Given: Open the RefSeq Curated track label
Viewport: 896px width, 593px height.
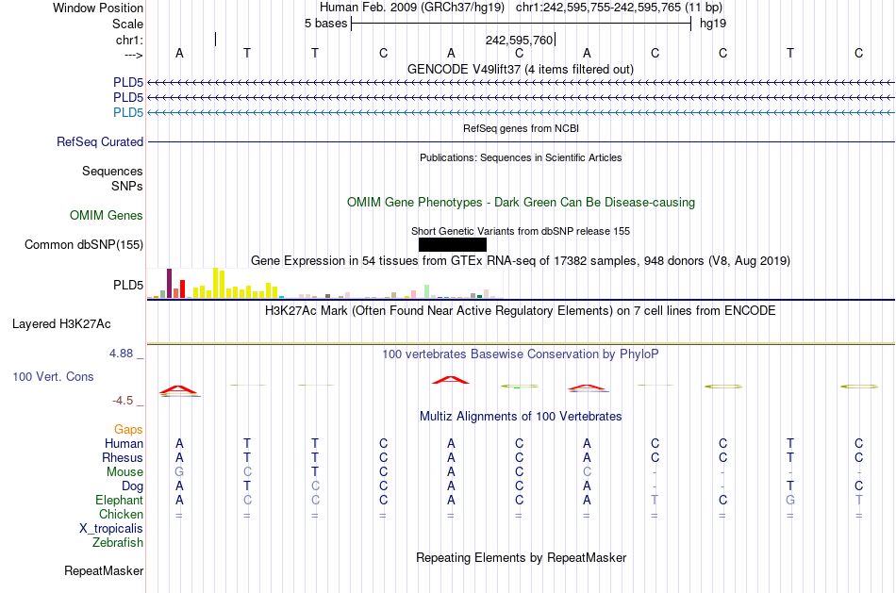Looking at the screenshot, I should [100, 141].
